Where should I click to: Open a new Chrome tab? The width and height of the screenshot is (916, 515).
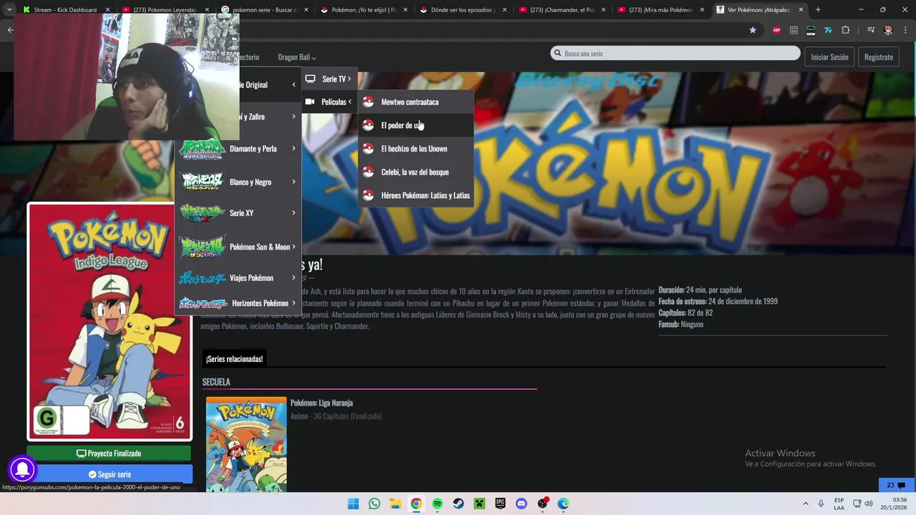[x=818, y=10]
